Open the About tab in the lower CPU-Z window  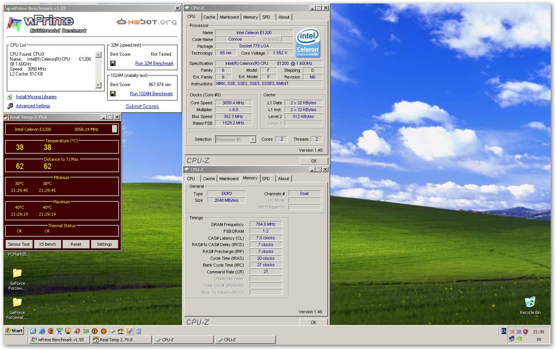[284, 179]
